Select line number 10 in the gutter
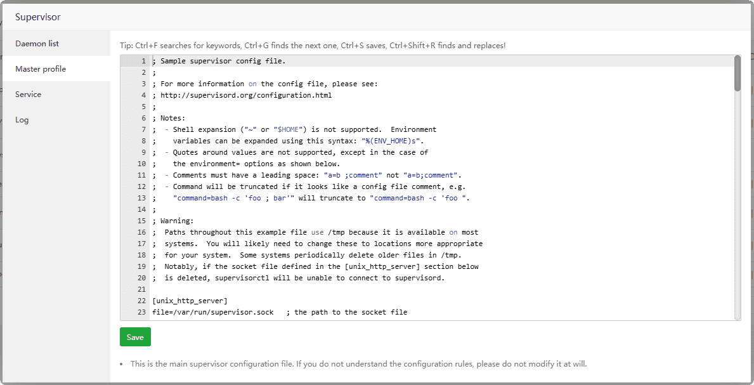The width and height of the screenshot is (754, 385). pos(141,164)
